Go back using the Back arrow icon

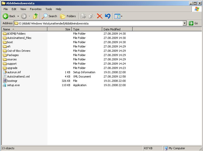6,16
